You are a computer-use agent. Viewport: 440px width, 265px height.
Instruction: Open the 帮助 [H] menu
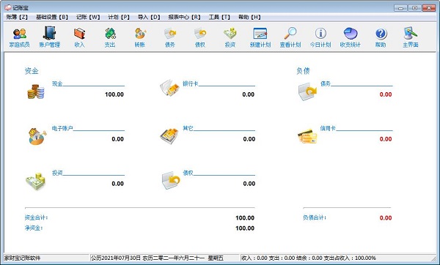[x=249, y=17]
